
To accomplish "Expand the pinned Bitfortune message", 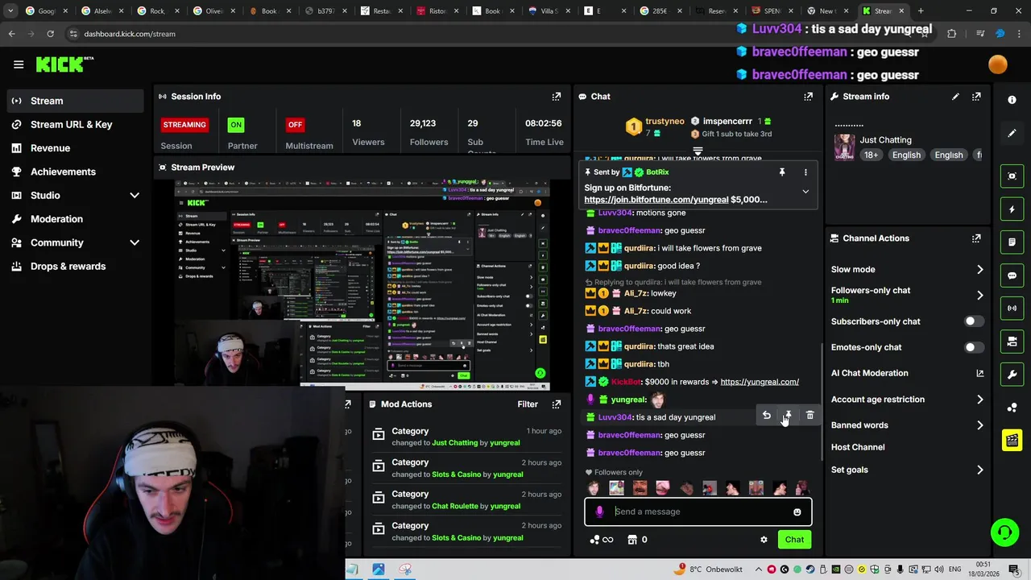I will tap(805, 192).
